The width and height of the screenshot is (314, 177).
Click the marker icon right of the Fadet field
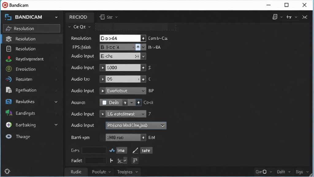[112, 160]
